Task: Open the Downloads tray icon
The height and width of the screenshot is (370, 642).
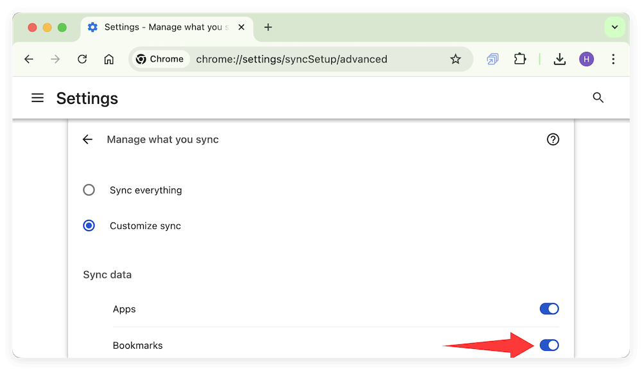Action: tap(559, 58)
